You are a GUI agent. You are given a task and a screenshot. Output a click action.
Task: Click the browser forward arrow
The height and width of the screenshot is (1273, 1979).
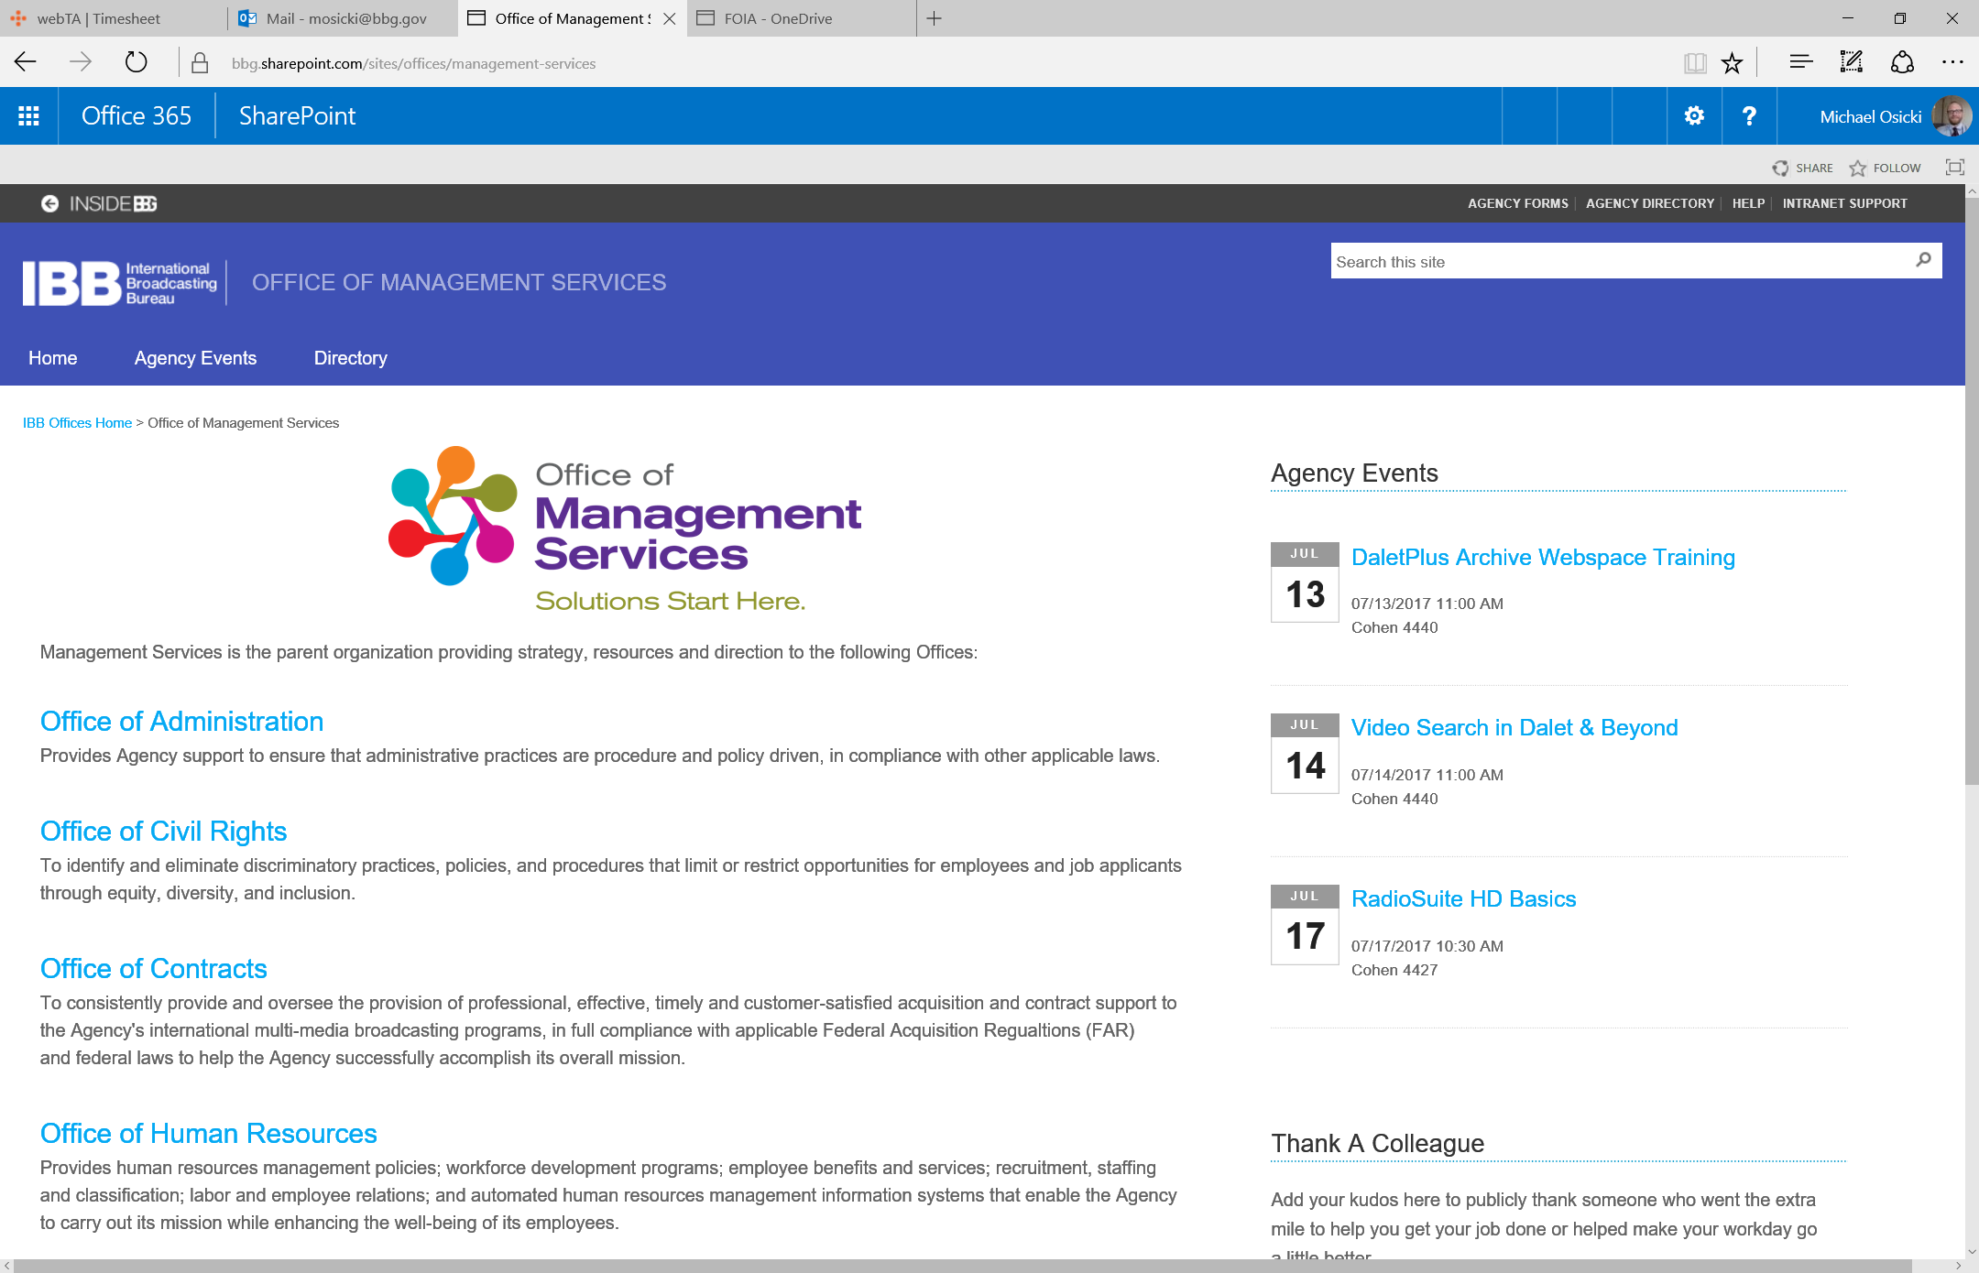[x=81, y=62]
